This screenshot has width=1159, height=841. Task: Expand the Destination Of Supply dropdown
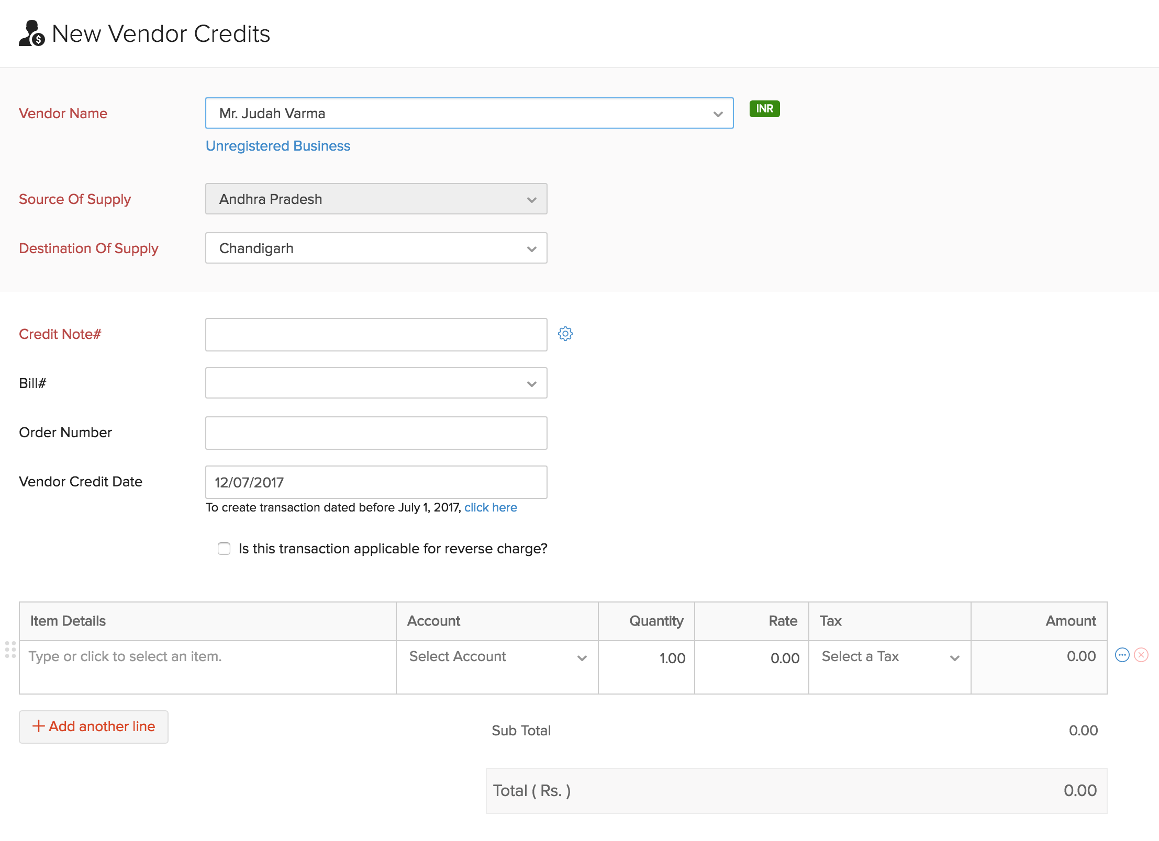click(x=532, y=248)
